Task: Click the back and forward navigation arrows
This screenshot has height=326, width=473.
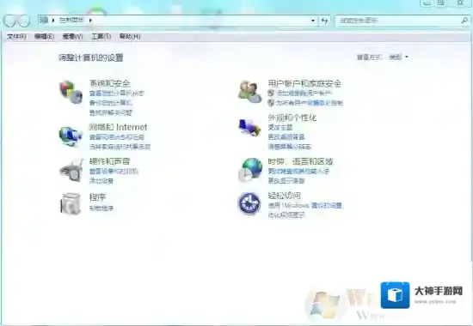Action: coord(16,21)
